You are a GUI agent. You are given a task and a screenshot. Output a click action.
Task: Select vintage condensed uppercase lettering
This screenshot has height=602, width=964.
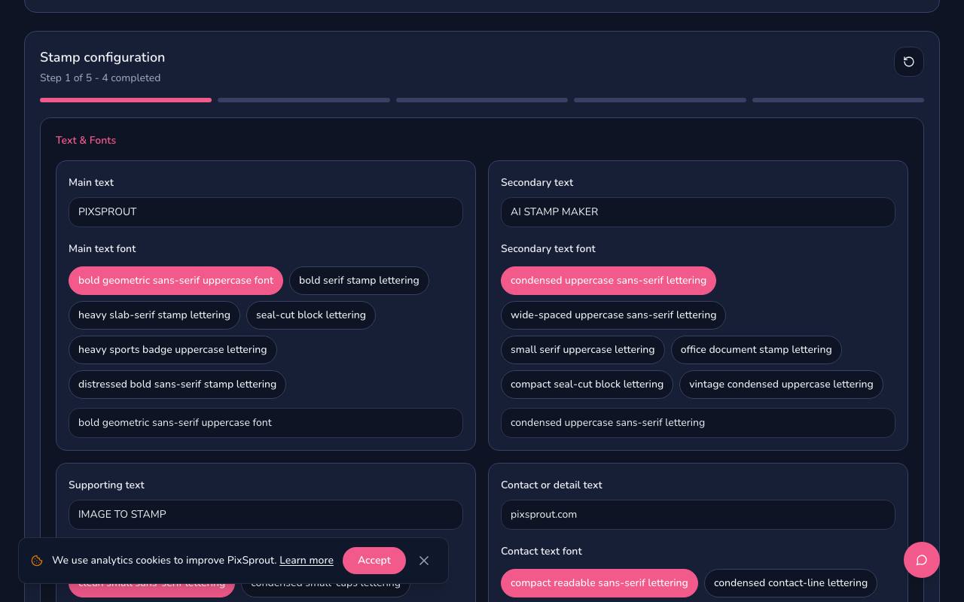(x=781, y=385)
